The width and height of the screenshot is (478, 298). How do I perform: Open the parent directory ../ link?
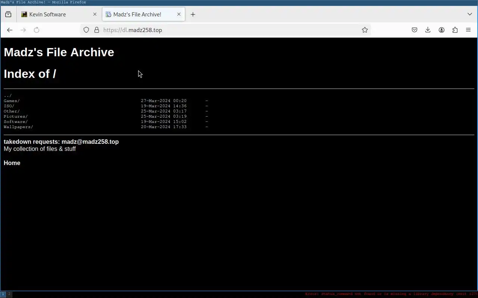(x=8, y=96)
